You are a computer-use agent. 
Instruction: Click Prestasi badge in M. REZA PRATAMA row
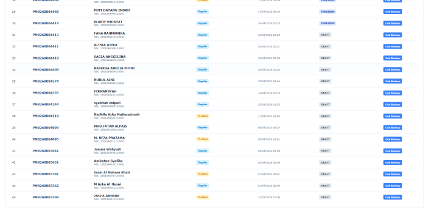point(203,139)
